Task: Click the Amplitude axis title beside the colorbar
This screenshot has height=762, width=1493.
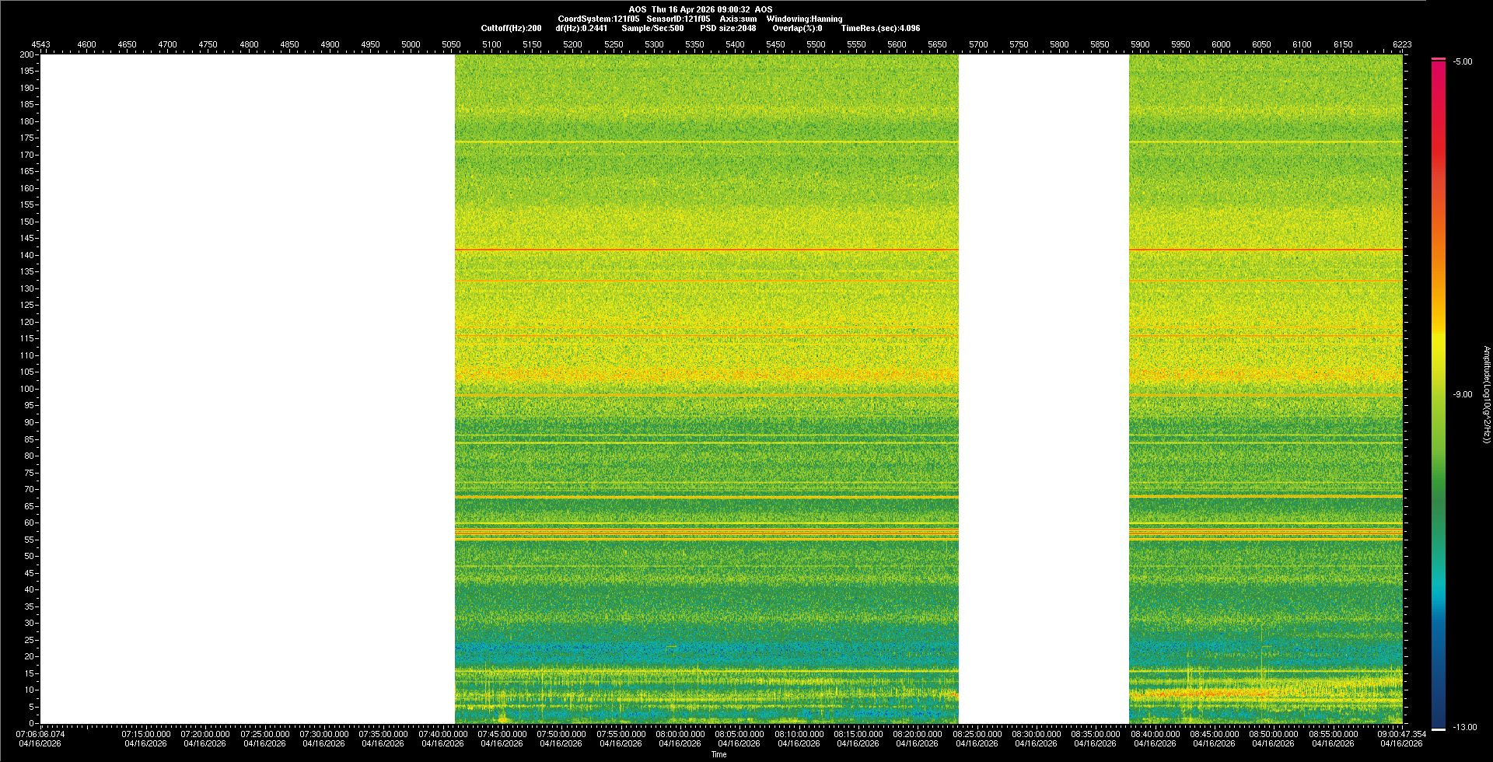Action: 1486,395
